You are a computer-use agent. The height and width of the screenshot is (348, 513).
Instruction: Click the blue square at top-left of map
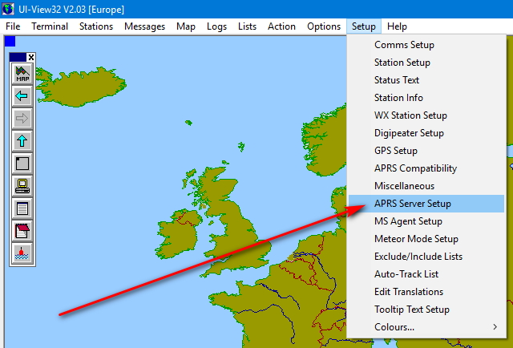point(10,42)
